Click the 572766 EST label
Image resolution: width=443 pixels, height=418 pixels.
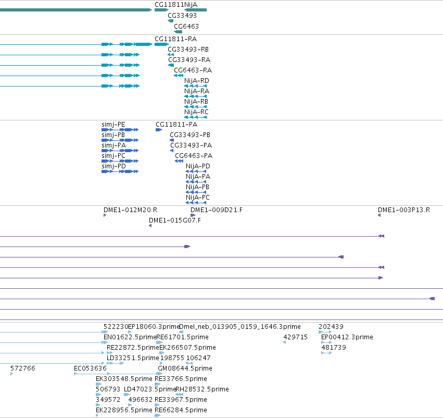(22, 368)
